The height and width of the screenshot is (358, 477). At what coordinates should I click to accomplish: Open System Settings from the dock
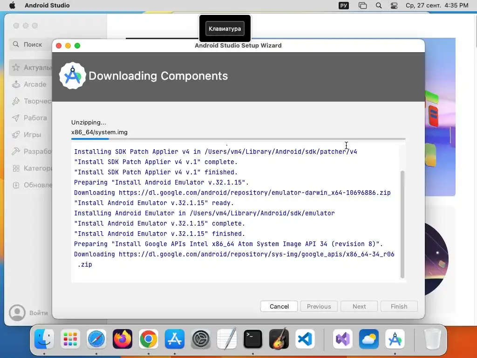pyautogui.click(x=201, y=339)
